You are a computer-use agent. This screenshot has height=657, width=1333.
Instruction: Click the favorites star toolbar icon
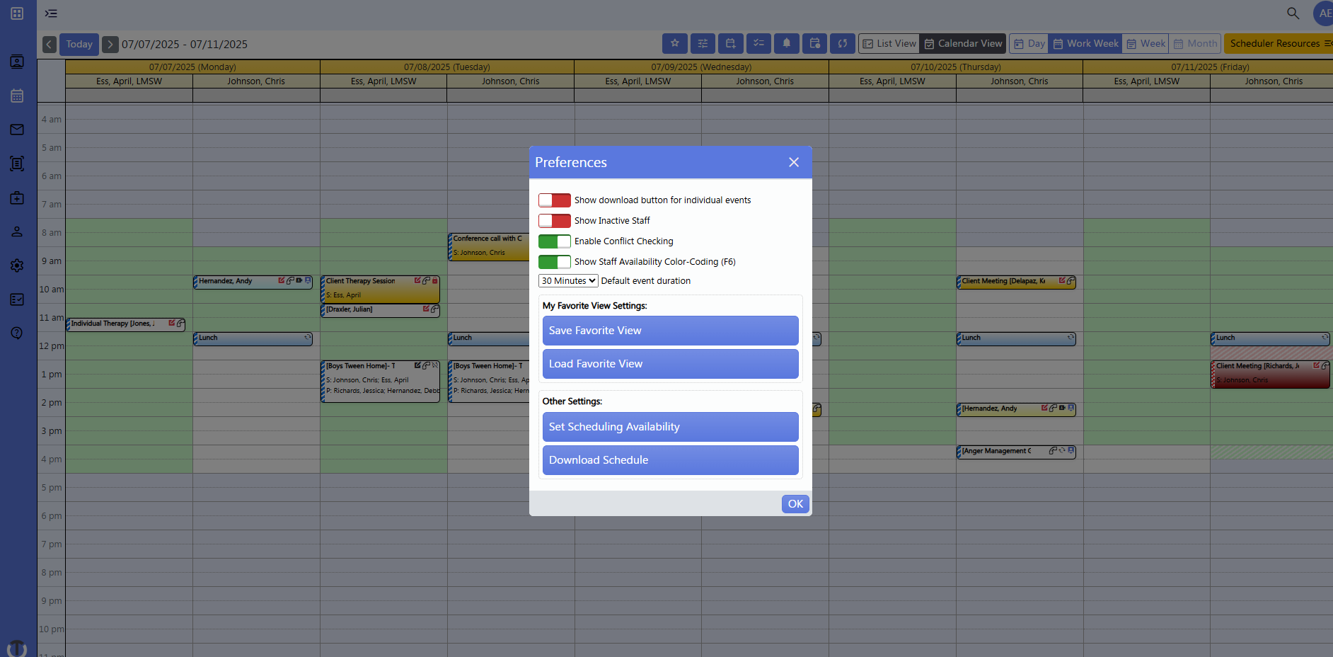pos(675,43)
